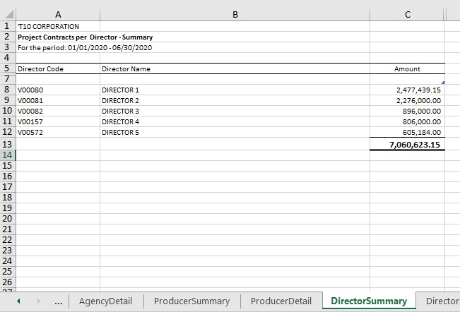Go to the ProducerDetail sheet tab
The image size is (460, 312).
point(281,301)
